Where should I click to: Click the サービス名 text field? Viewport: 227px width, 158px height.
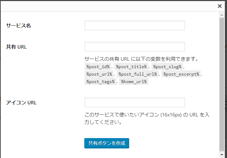click(135, 26)
